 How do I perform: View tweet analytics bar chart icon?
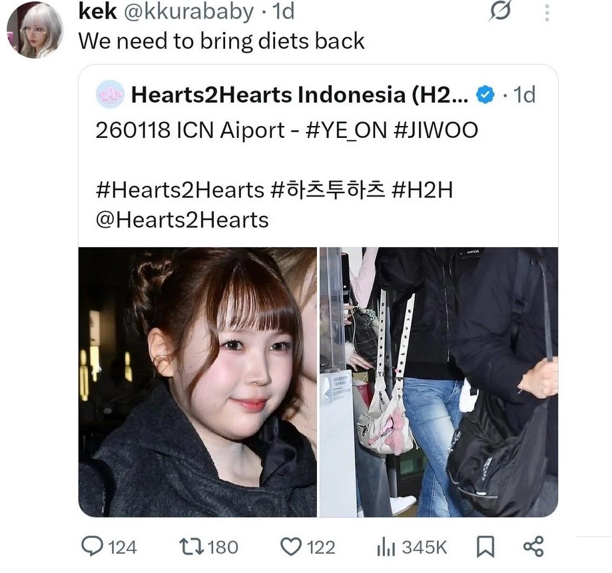click(386, 547)
